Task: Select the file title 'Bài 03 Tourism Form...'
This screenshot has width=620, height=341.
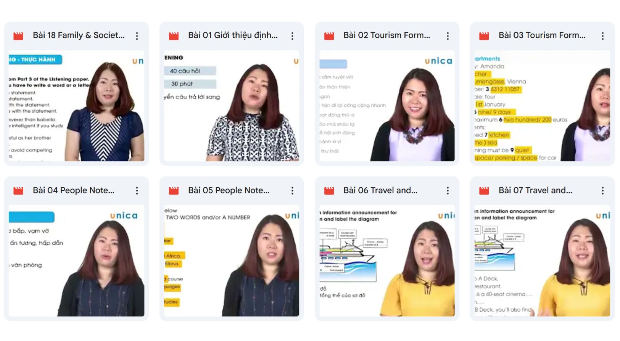Action: (542, 35)
